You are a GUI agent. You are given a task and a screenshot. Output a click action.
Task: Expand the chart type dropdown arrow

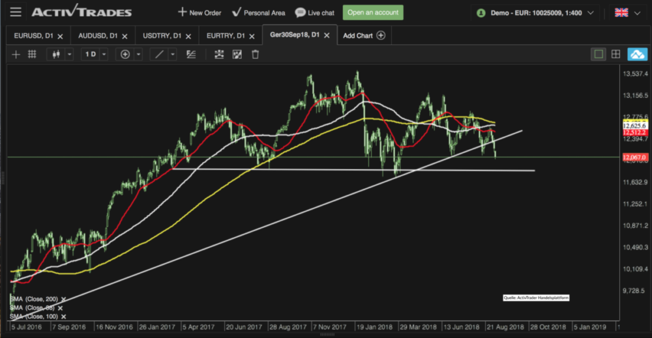coord(70,55)
